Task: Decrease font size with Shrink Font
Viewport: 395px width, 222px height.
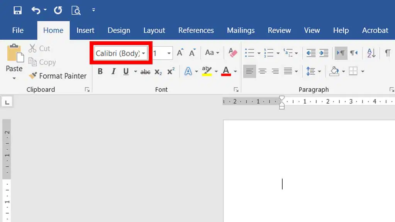Action: click(192, 52)
